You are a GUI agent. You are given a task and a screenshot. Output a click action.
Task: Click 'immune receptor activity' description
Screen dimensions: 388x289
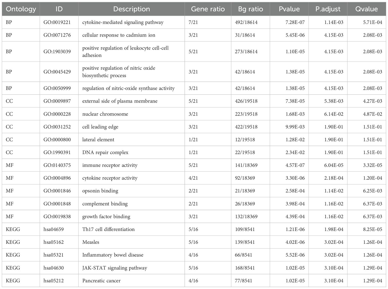[x=110, y=165]
